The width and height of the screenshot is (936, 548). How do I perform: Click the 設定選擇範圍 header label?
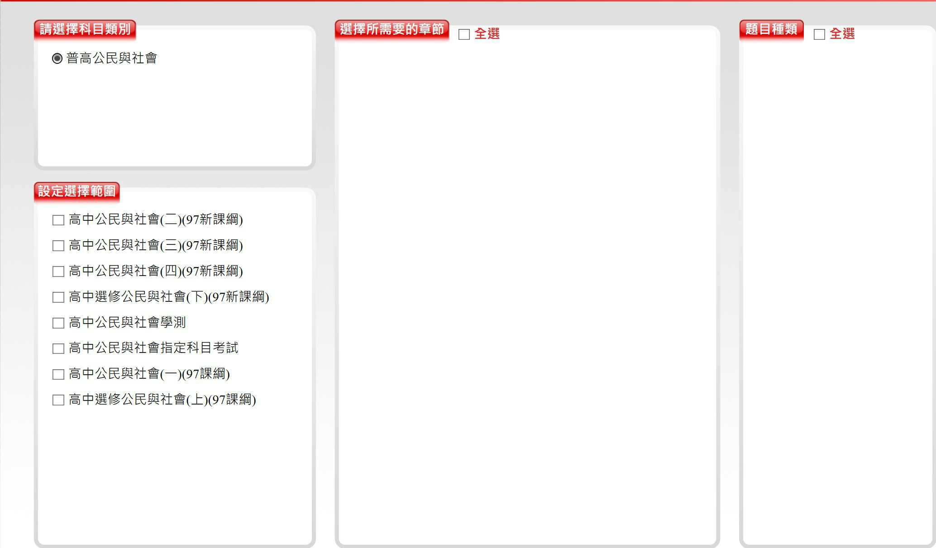point(77,191)
